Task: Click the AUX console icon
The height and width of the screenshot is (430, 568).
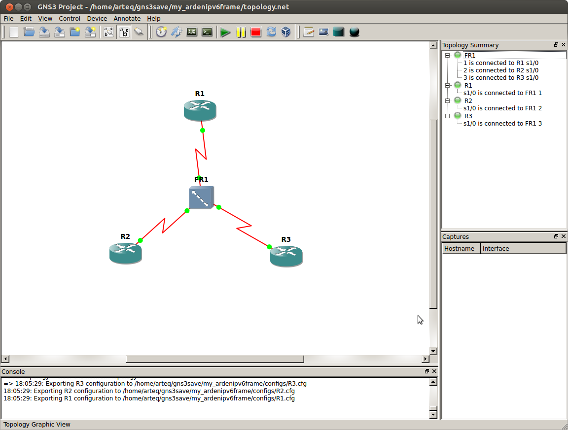Action: 192,32
